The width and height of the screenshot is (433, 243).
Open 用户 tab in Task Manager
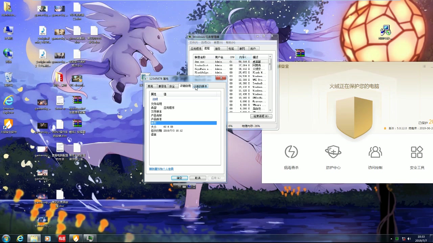pos(253,49)
